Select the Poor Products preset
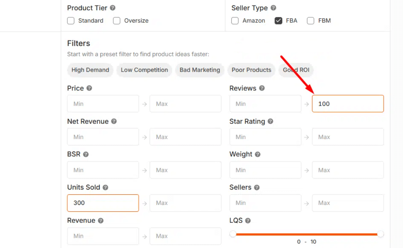Image resolution: width=403 pixels, height=248 pixels. click(x=251, y=70)
